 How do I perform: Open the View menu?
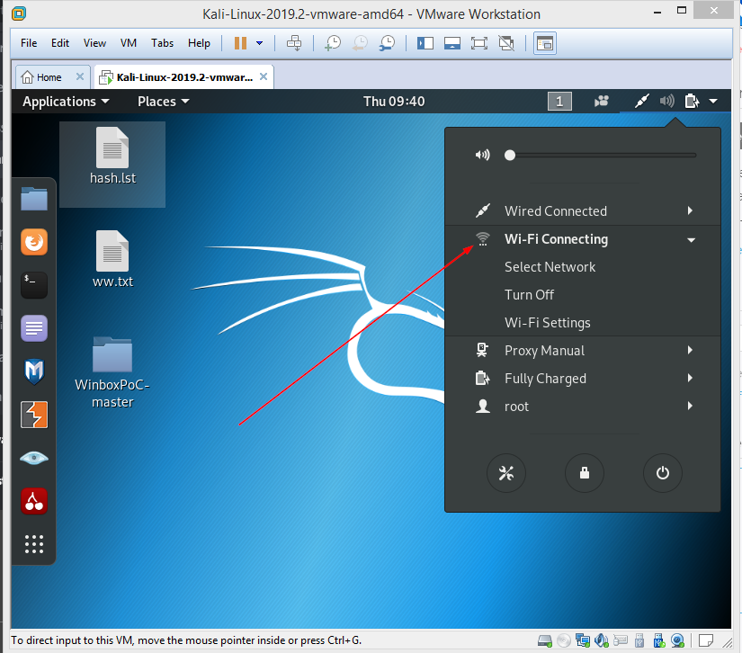94,43
